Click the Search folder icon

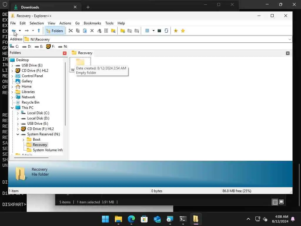point(113,31)
